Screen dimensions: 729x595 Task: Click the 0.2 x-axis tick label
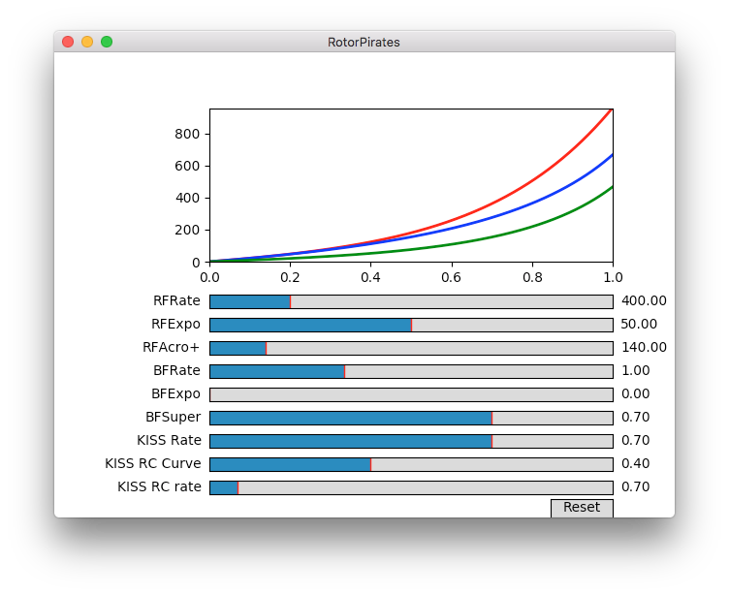click(290, 277)
